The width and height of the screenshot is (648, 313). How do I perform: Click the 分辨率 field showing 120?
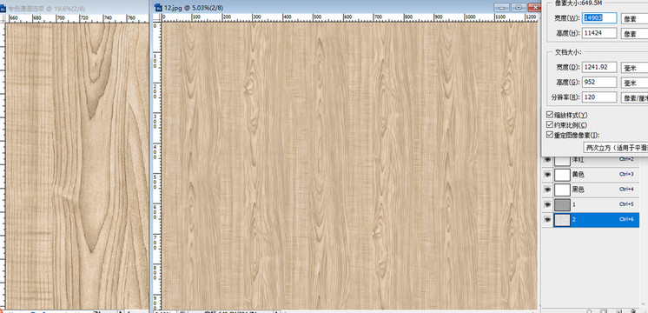coord(599,97)
